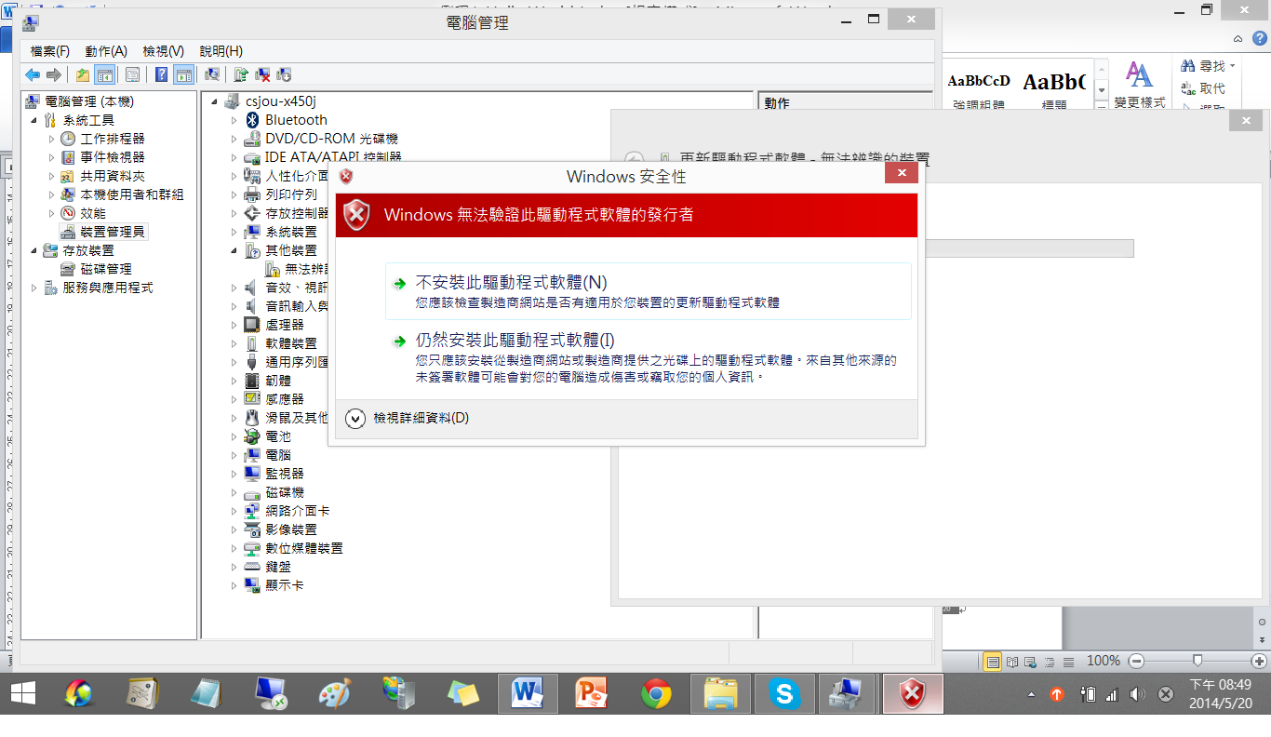This screenshot has width=1271, height=737.
Task: Click the speaker volume tray icon
Action: [1136, 694]
